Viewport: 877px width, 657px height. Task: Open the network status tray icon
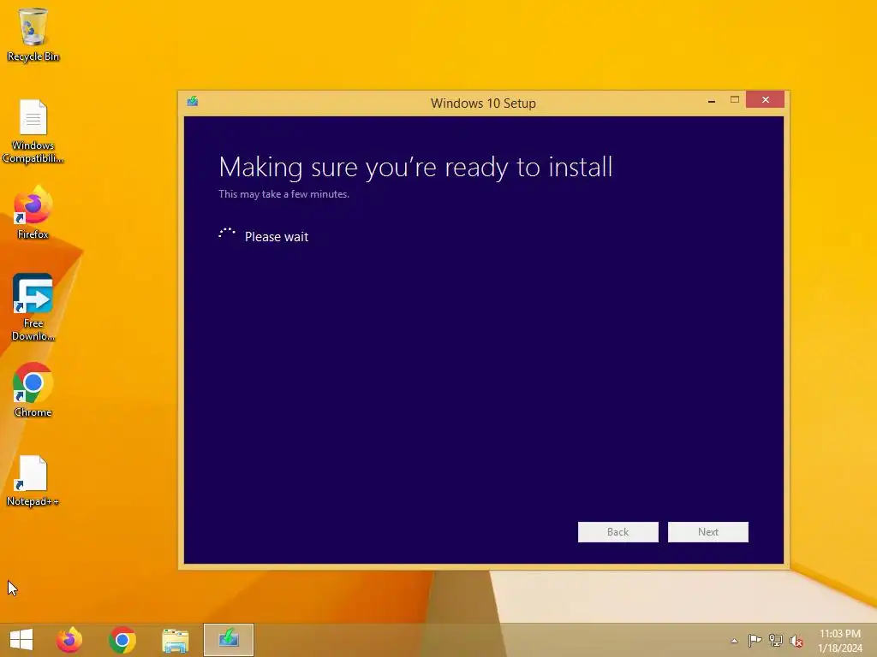[776, 640]
